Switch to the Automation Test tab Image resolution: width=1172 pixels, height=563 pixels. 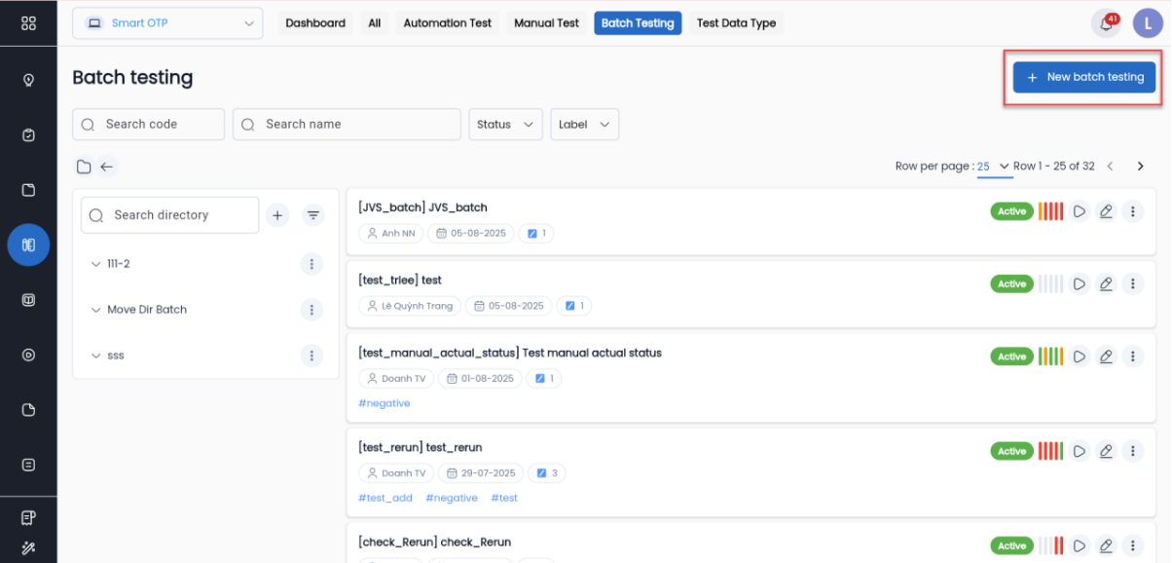tap(447, 23)
